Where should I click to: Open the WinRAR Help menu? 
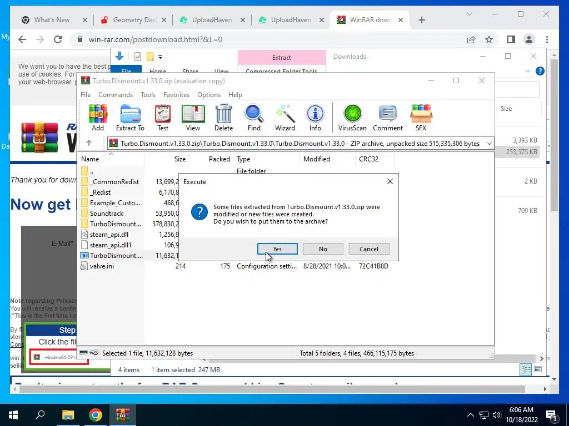(235, 94)
